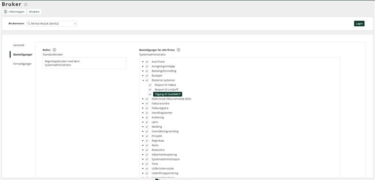Toggle the Avregning/innkjøp checkbox
This screenshot has width=375, height=180.
tap(147, 66)
